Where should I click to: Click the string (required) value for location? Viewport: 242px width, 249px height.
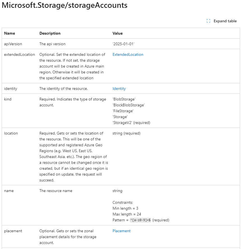tap(126, 133)
